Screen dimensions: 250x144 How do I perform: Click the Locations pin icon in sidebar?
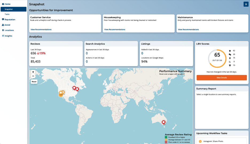[x=3, y=30]
